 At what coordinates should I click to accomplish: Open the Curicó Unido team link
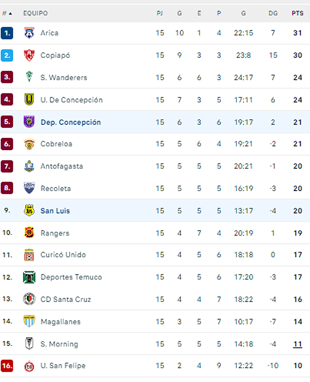tap(63, 255)
